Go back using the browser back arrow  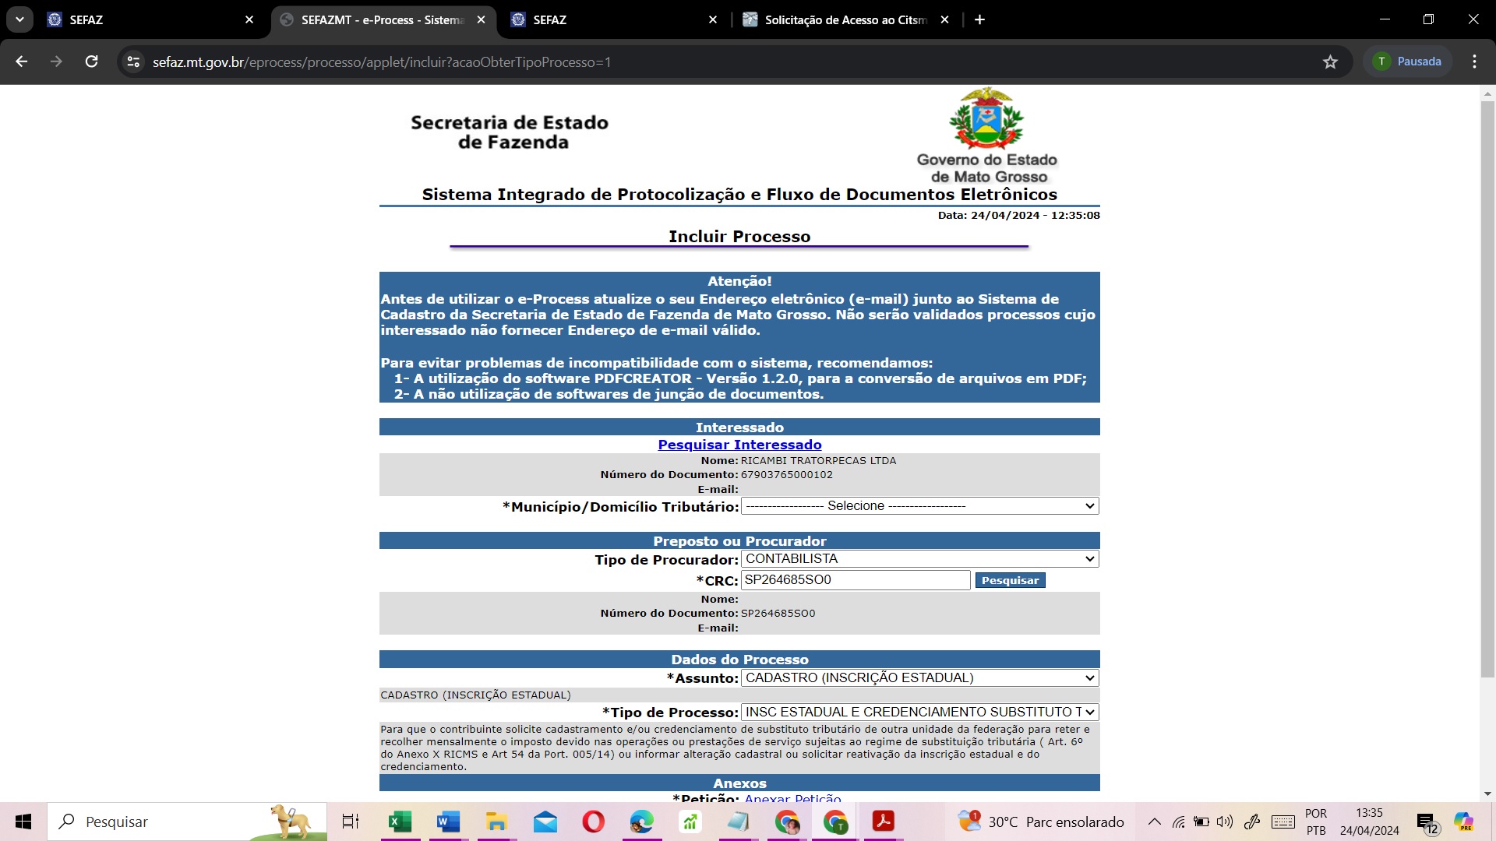click(21, 62)
